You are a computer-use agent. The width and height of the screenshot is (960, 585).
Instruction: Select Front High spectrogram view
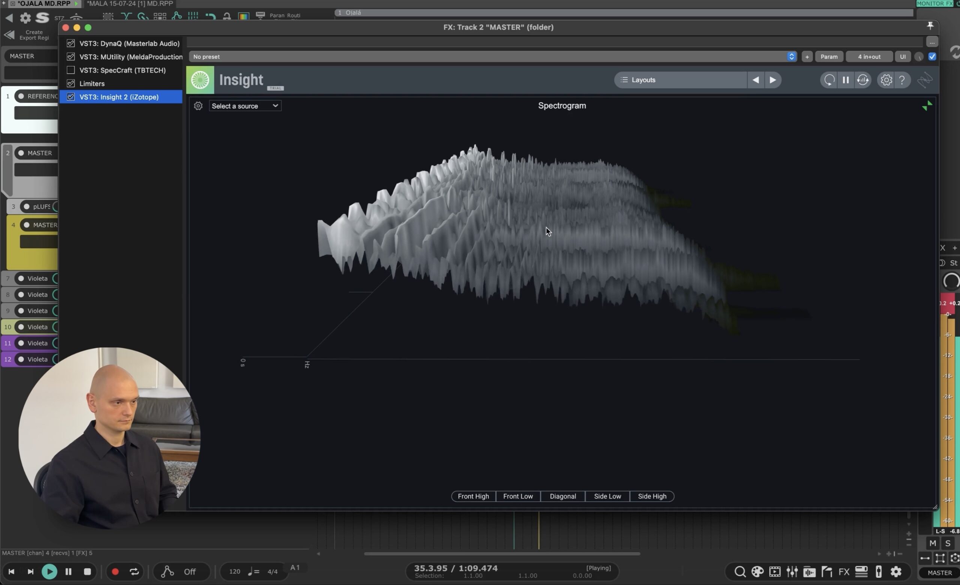tap(473, 496)
